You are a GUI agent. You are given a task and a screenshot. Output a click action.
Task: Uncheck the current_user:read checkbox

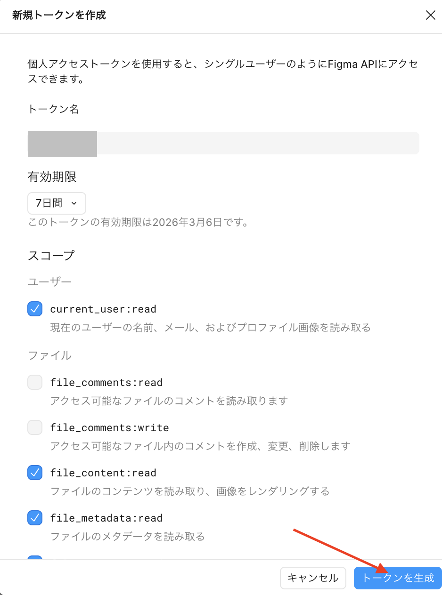click(35, 309)
